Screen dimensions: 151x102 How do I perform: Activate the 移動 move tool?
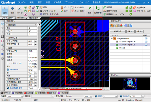(12, 10)
